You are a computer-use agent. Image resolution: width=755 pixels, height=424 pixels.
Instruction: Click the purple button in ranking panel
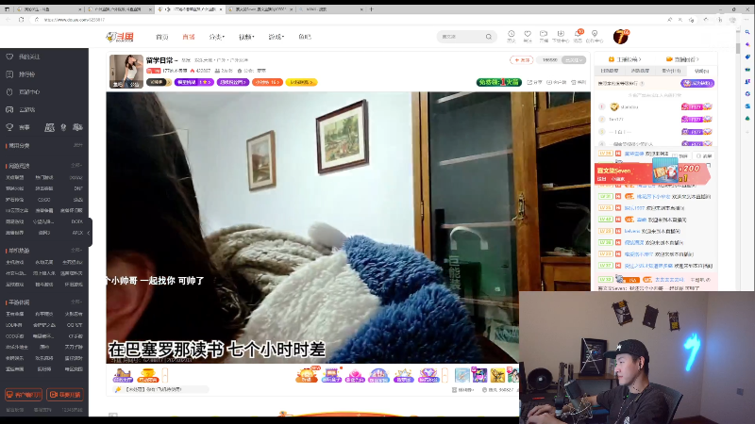pyautogui.click(x=697, y=83)
